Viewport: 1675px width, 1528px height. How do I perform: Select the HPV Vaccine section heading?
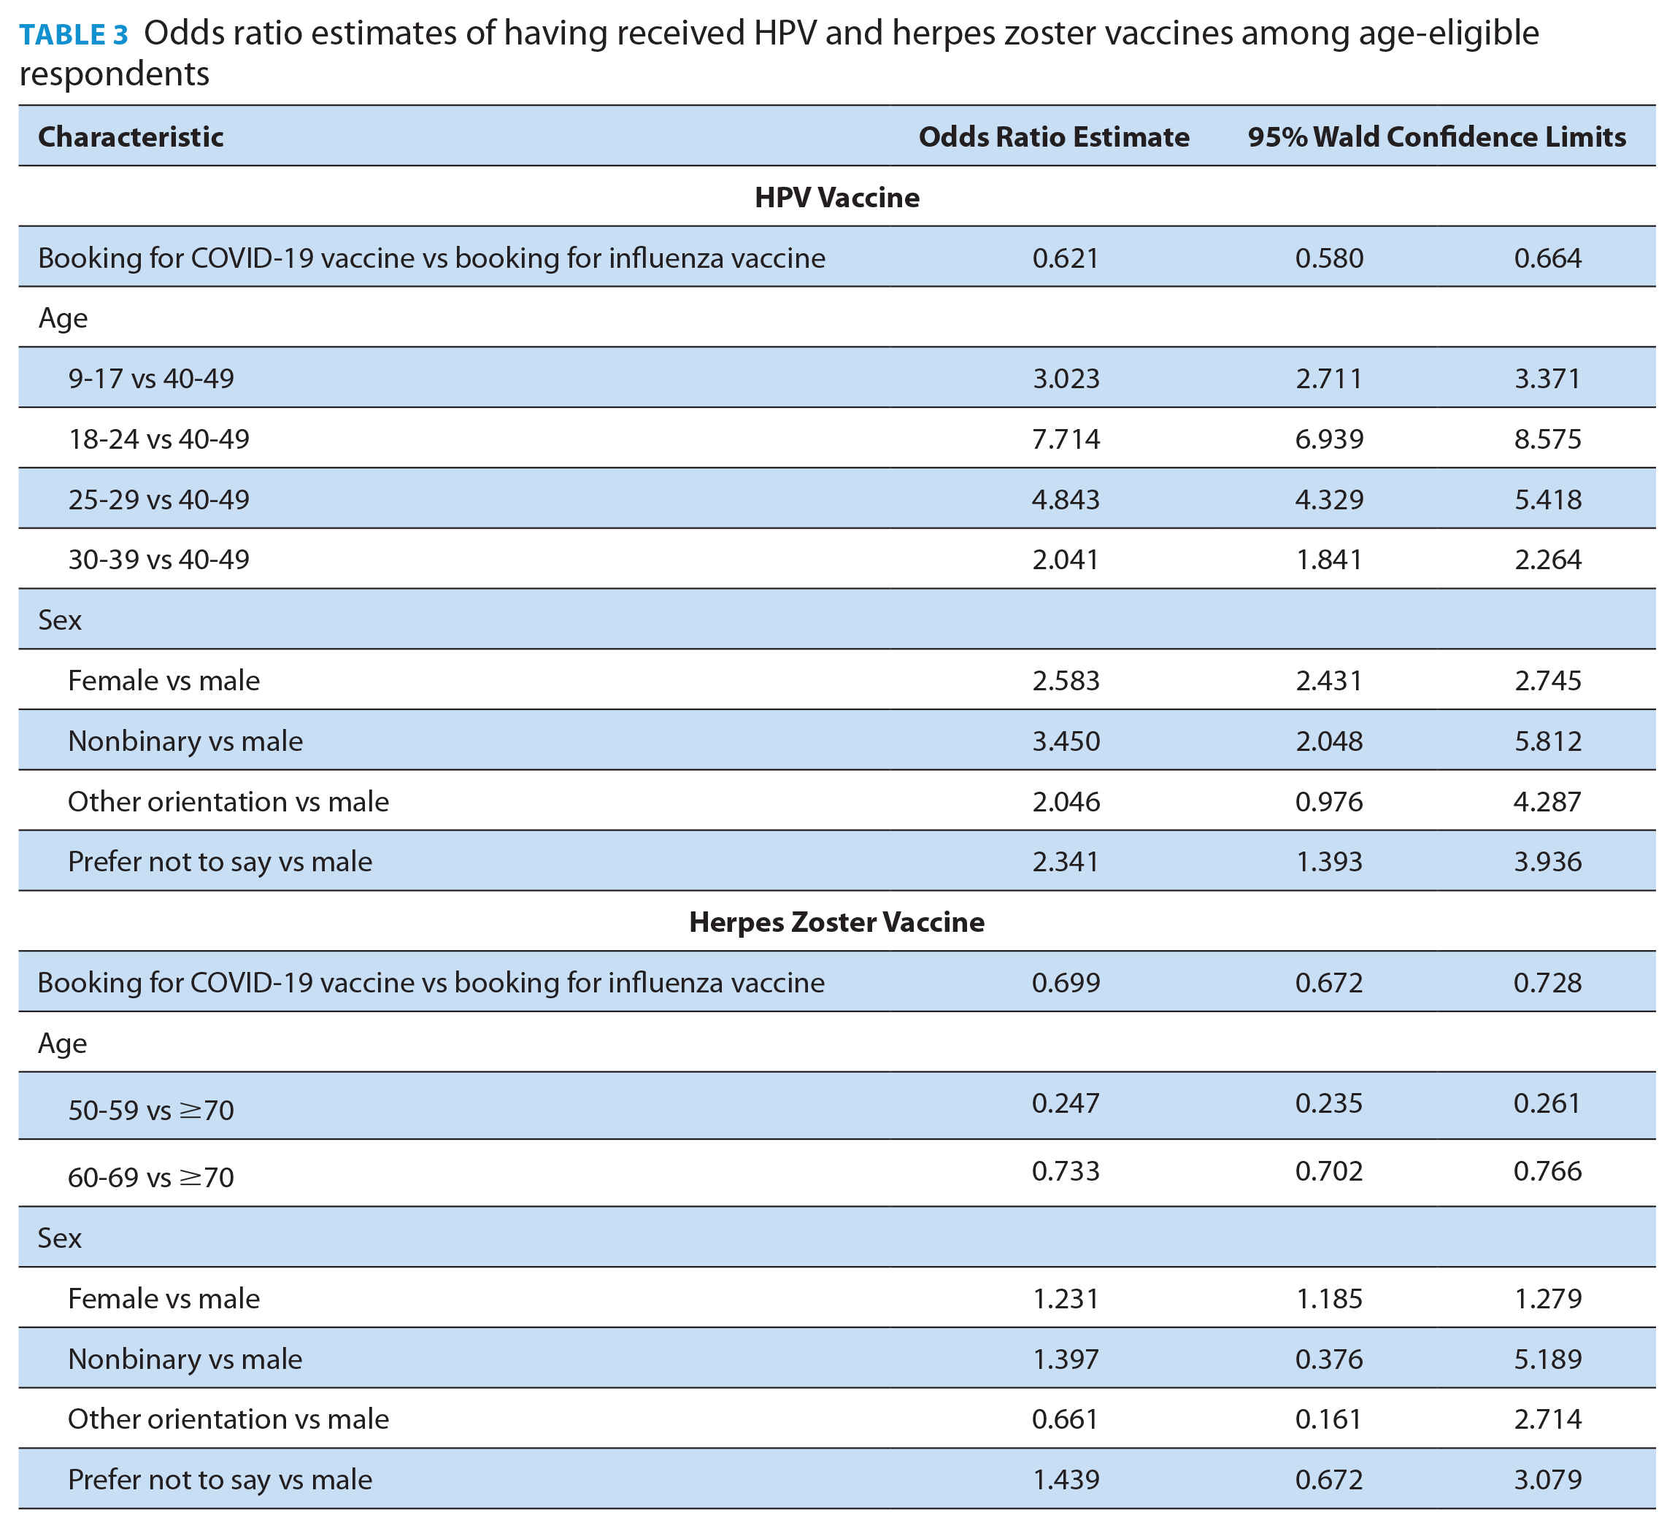coord(836,197)
